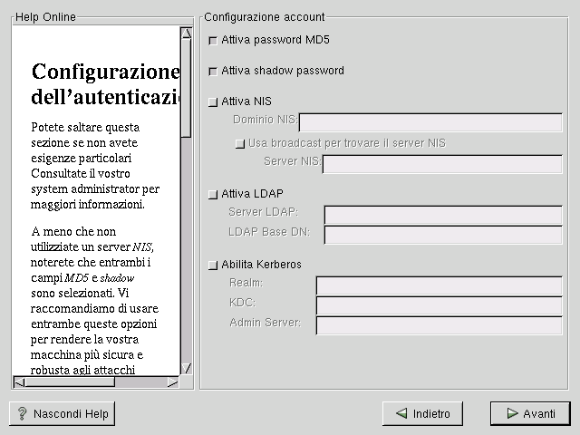Image resolution: width=580 pixels, height=435 pixels.
Task: Toggle Attiva shadow password checkbox
Action: (213, 71)
